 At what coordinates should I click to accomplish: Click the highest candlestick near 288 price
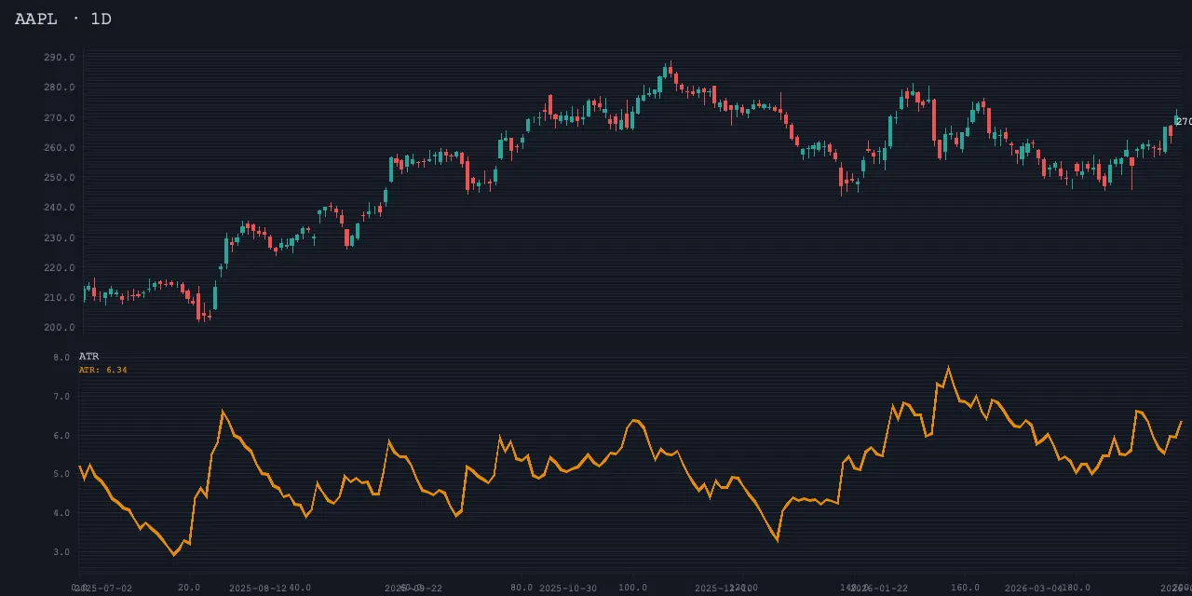tap(669, 71)
